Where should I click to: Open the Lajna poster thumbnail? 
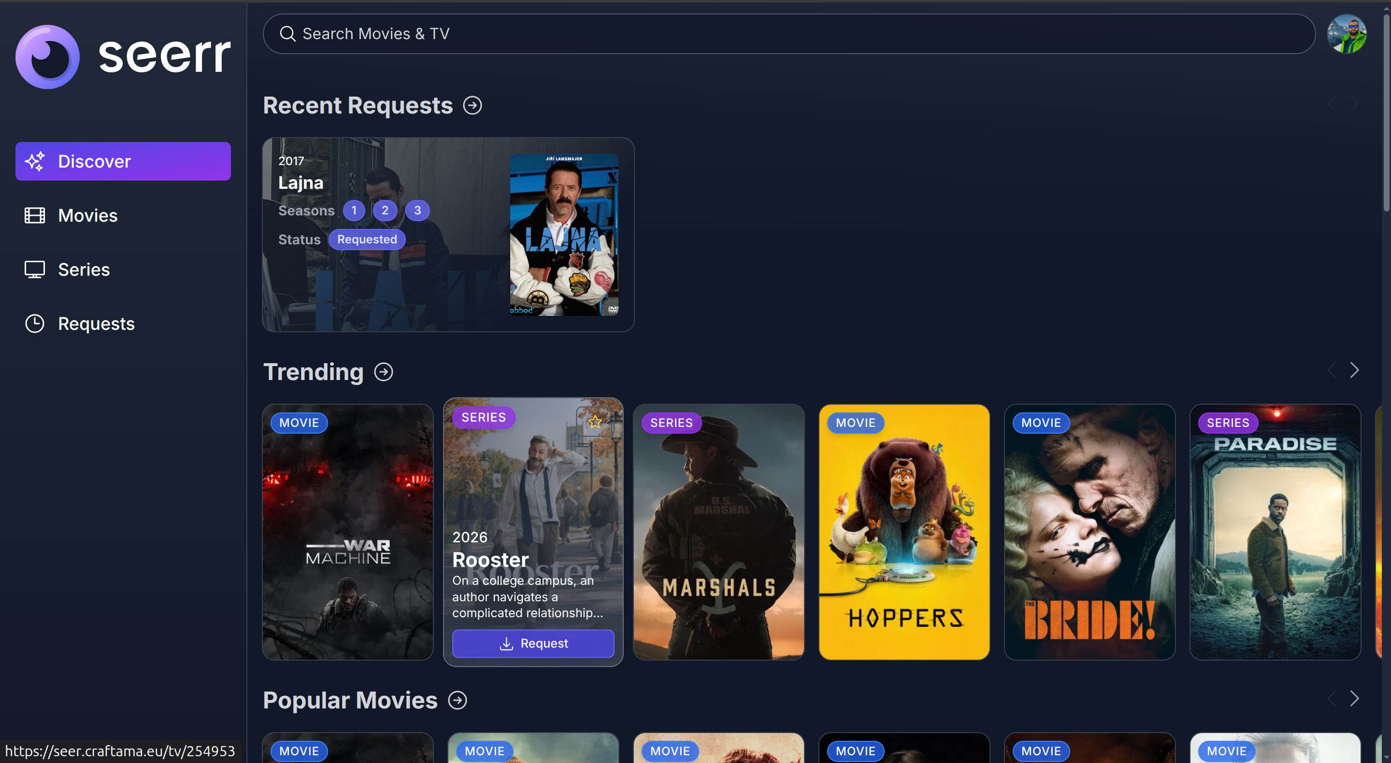point(564,234)
